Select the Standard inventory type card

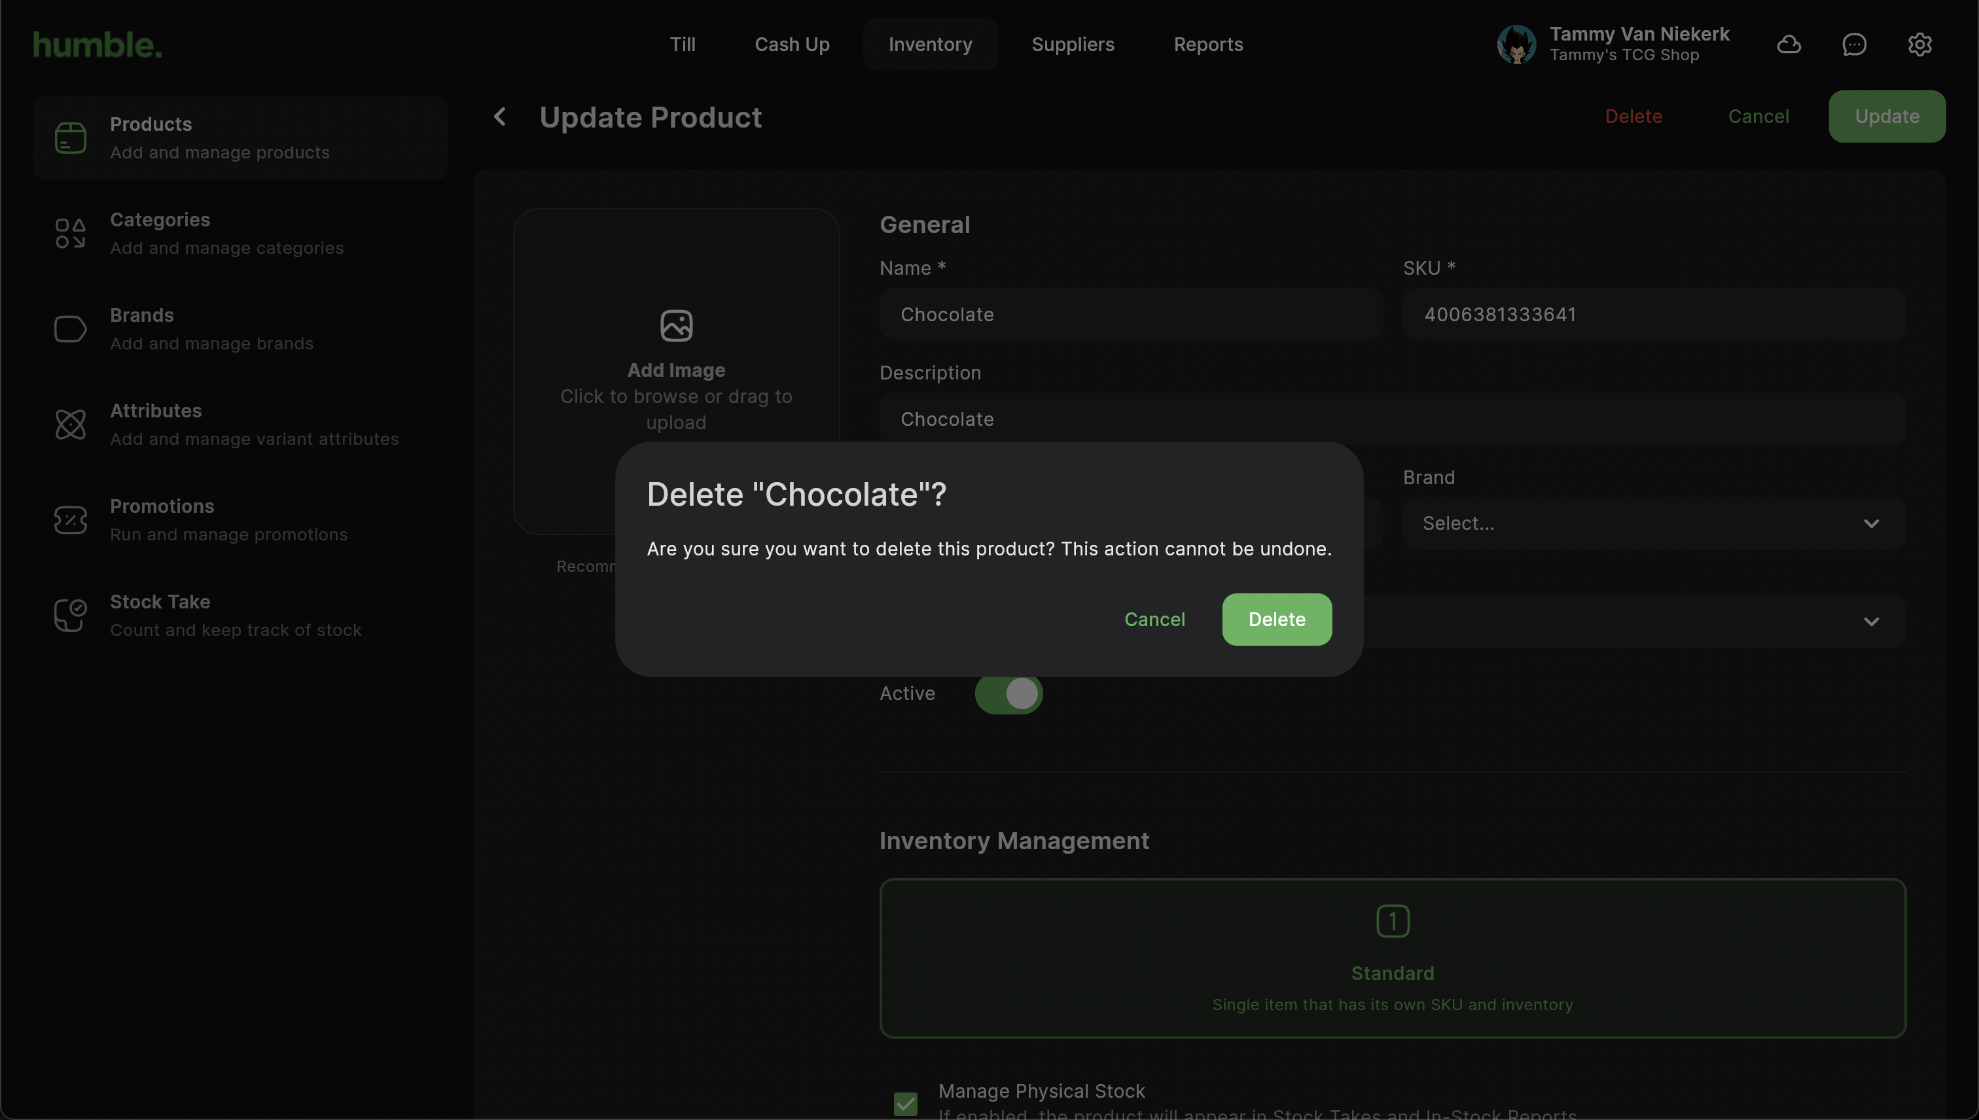tap(1392, 958)
